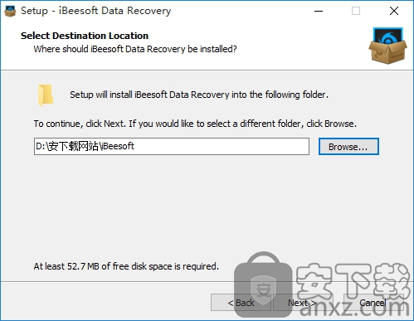This screenshot has width=414, height=321.
Task: Click inside the destination path field
Action: [172, 147]
